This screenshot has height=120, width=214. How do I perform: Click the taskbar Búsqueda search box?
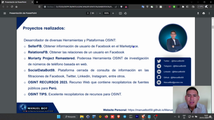tap(70, 117)
